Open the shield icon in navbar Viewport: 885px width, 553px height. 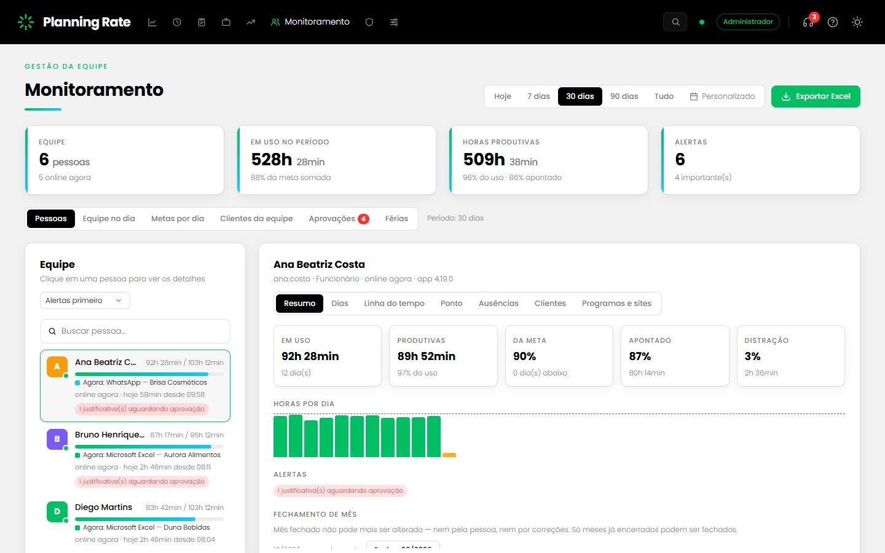pos(369,22)
